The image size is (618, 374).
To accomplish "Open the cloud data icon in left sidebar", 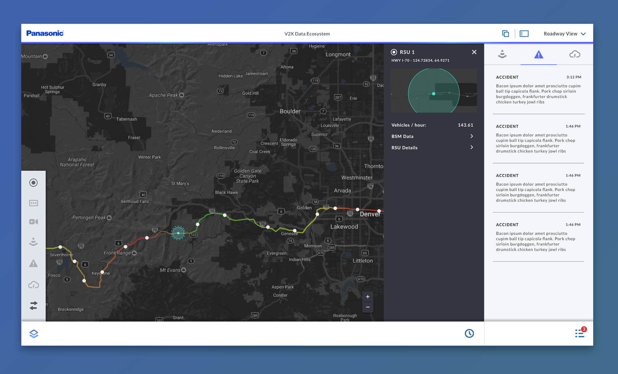I will pyautogui.click(x=33, y=285).
